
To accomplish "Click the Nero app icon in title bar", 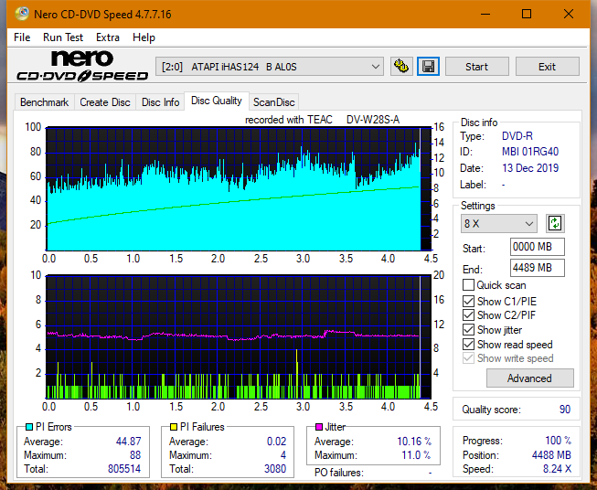I will [x=22, y=14].
